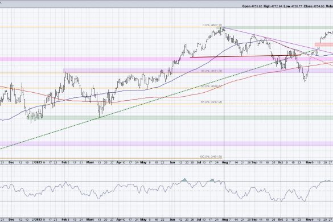333x222 pixels.
Task: Click the shaded June overbought peak on oscillator
Action: tap(184, 180)
